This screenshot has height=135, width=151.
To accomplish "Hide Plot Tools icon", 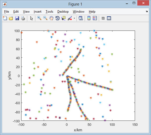I will [103, 18].
